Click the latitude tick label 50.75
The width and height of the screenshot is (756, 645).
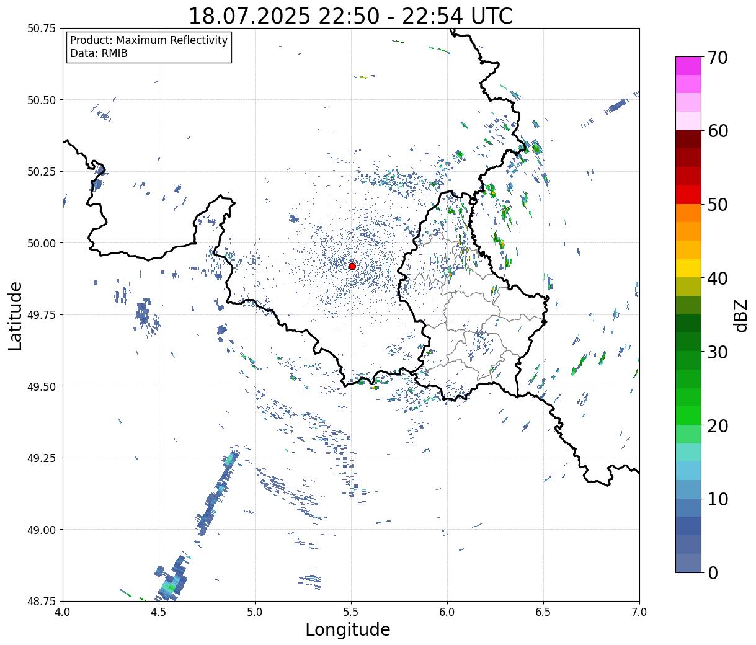click(42, 29)
